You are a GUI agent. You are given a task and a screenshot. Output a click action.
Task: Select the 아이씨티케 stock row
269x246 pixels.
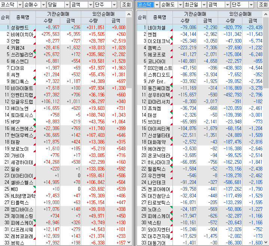point(200,128)
